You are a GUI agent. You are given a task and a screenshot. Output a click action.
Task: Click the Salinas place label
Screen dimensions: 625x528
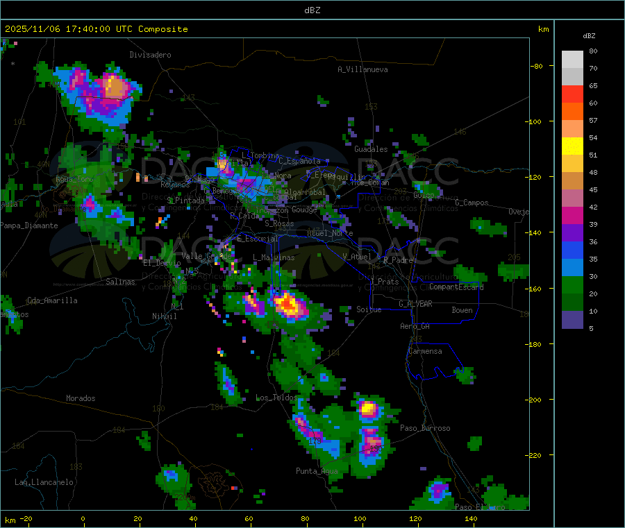120,282
